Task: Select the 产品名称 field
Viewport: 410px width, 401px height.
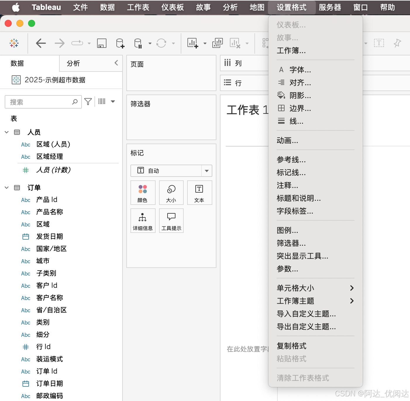Action: click(x=49, y=212)
